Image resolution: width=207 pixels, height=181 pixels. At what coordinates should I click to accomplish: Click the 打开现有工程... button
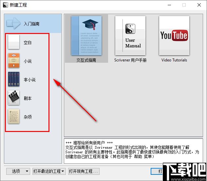84,171
